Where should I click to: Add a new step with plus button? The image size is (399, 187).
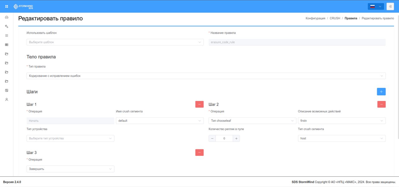click(x=381, y=92)
